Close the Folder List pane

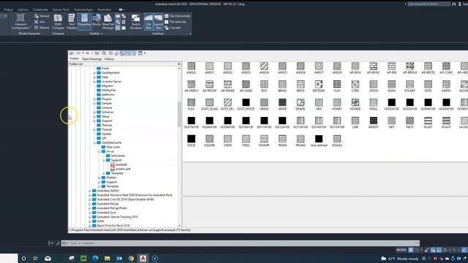click(178, 64)
